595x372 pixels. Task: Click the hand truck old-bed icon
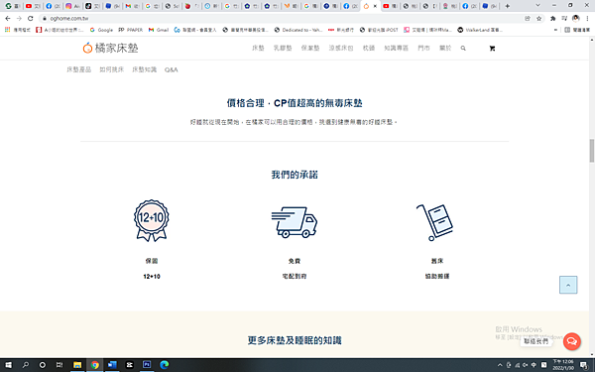[x=435, y=222]
